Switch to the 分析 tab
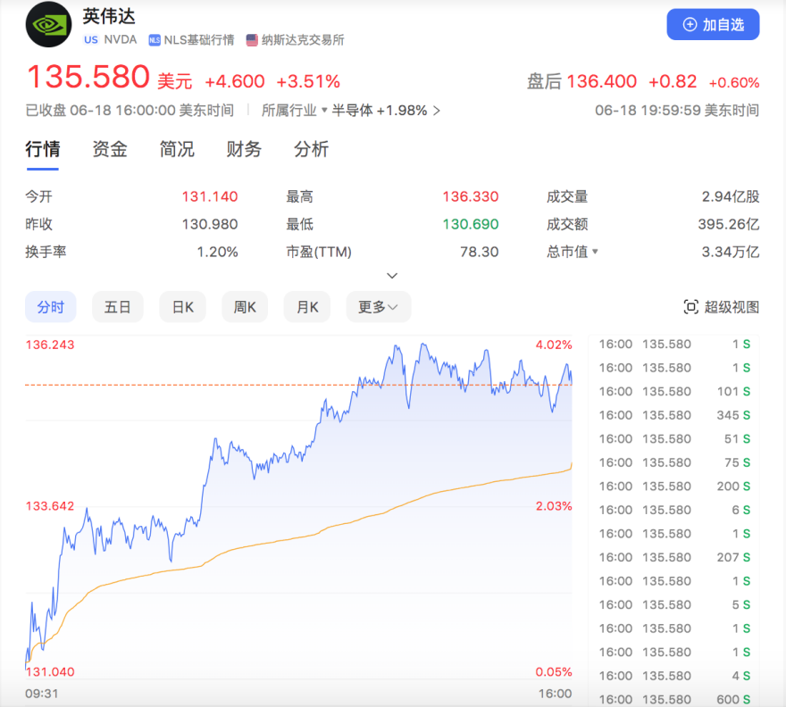 311,149
